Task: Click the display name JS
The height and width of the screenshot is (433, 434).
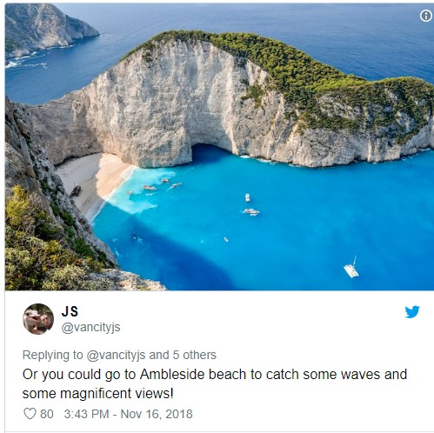Action: pos(70,311)
